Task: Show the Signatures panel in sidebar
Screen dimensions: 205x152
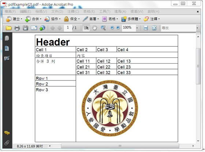Action: (x=7, y=58)
